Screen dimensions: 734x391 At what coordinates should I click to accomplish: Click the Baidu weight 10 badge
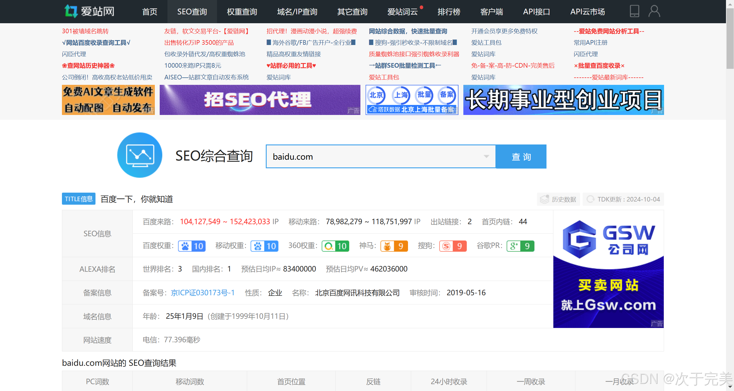pos(192,246)
